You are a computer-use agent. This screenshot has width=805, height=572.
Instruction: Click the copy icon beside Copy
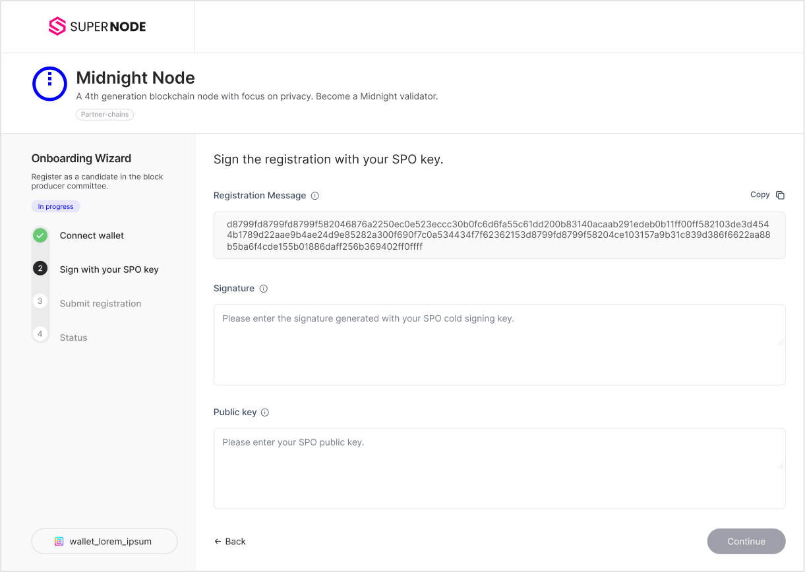[780, 195]
